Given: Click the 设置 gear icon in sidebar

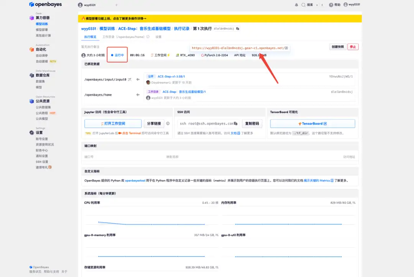Looking at the screenshot, I should [x=32, y=133].
